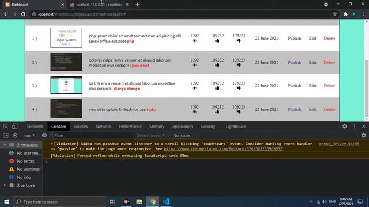Open DevTools settings gear

(345, 126)
